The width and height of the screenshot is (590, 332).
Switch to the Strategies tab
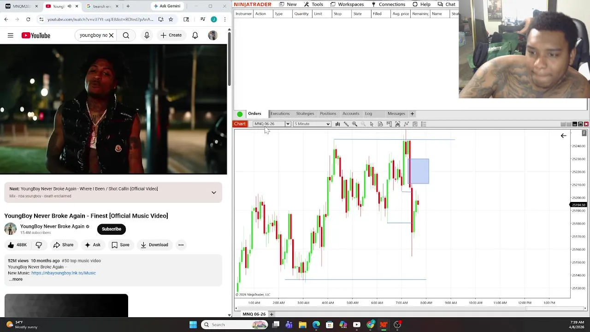click(305, 113)
